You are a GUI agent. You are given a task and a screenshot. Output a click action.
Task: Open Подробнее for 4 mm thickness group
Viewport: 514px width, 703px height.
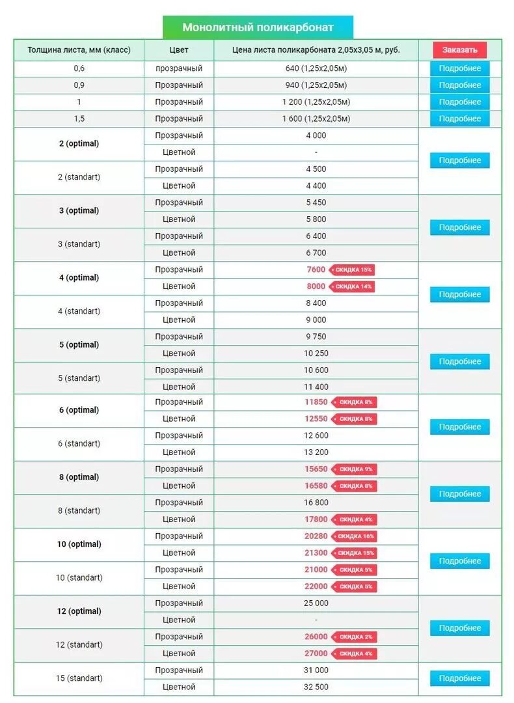click(x=459, y=295)
